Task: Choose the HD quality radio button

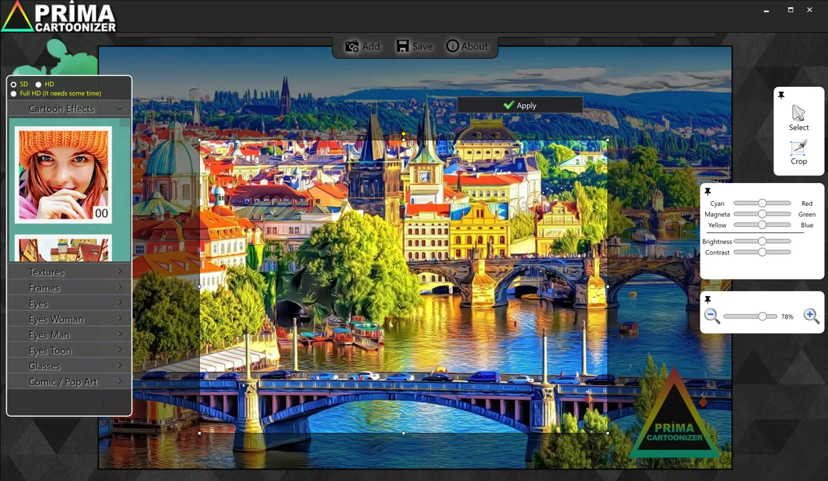Action: click(x=38, y=84)
